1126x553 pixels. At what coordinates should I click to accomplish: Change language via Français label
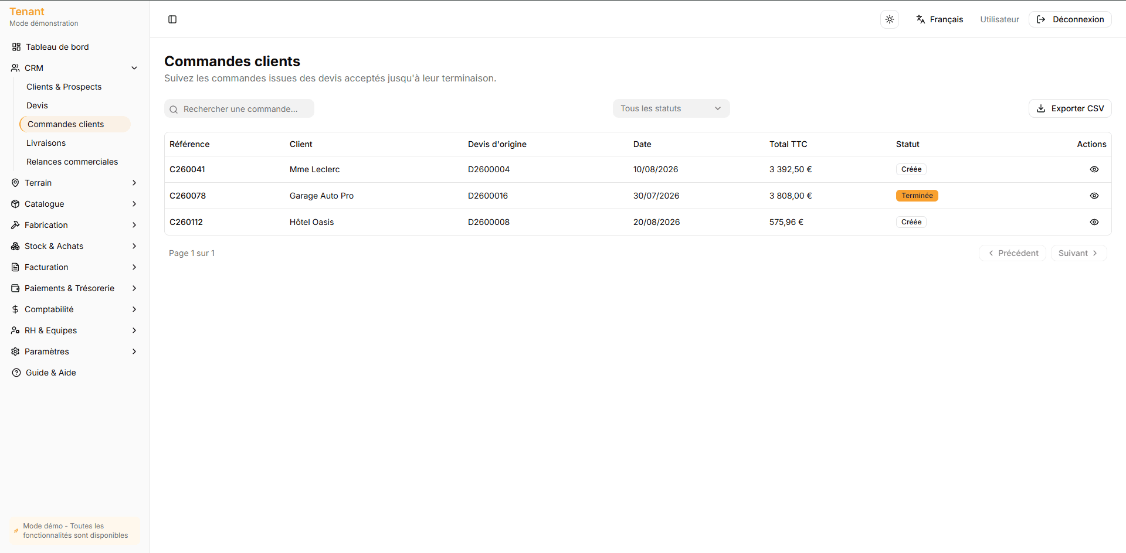947,19
